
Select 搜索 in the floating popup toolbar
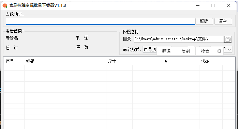(205, 51)
